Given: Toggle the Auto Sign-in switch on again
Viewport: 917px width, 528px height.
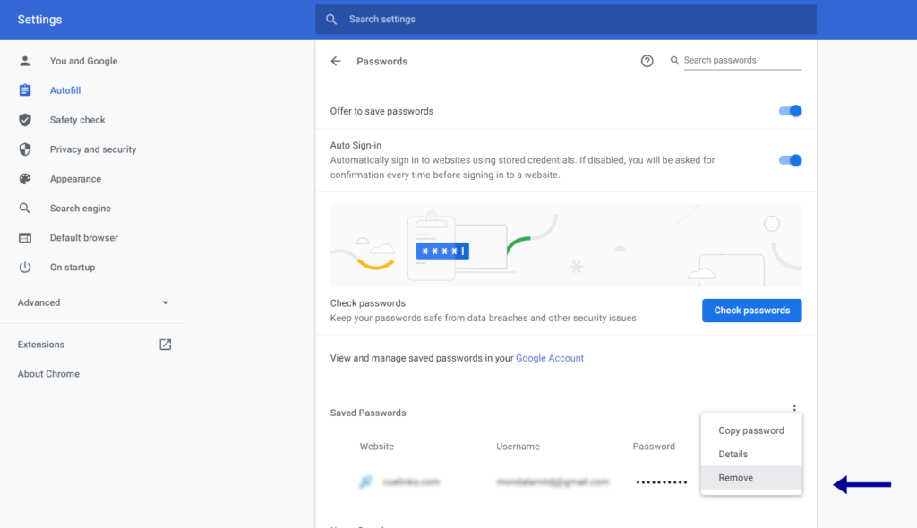Looking at the screenshot, I should point(790,159).
